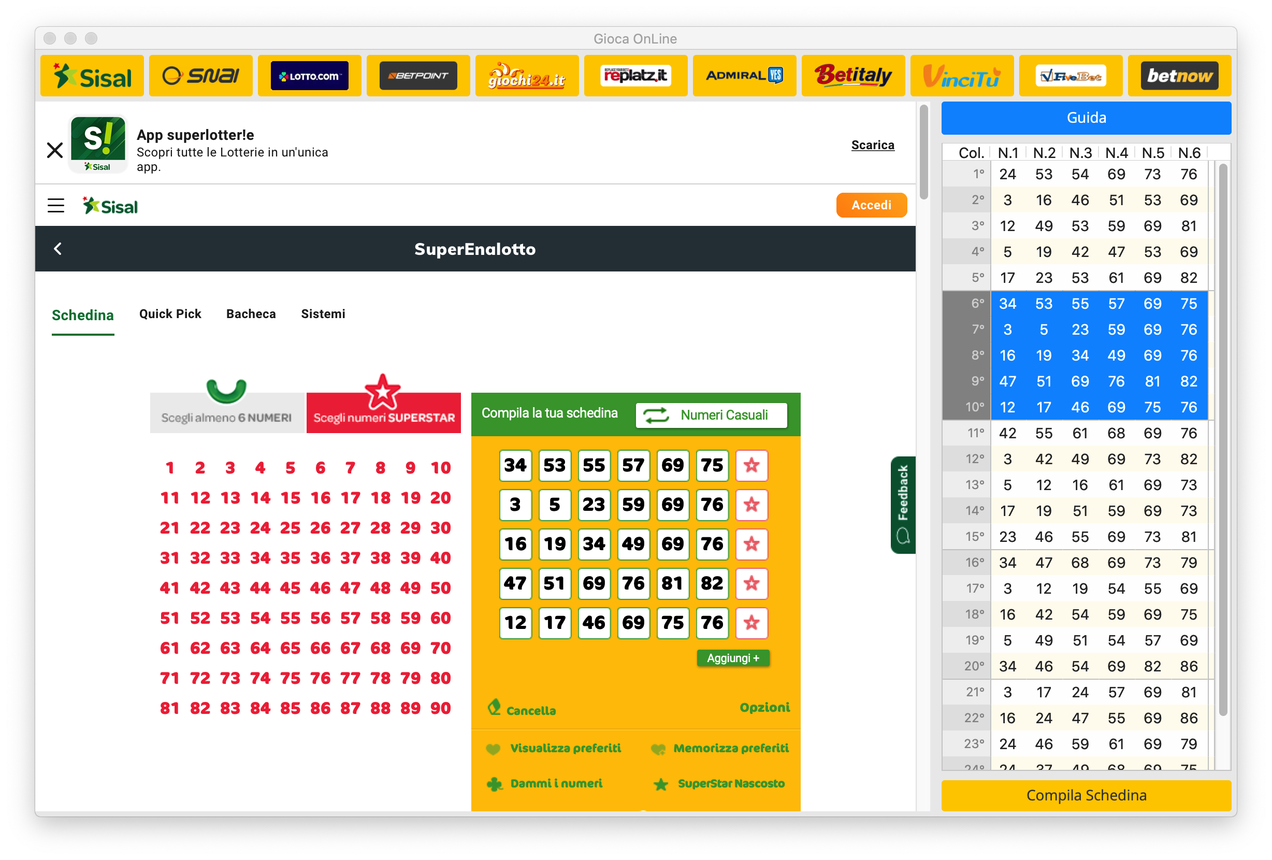Collapse SuperEnalotto with the back chevron
The height and width of the screenshot is (860, 1272).
pyautogui.click(x=58, y=249)
